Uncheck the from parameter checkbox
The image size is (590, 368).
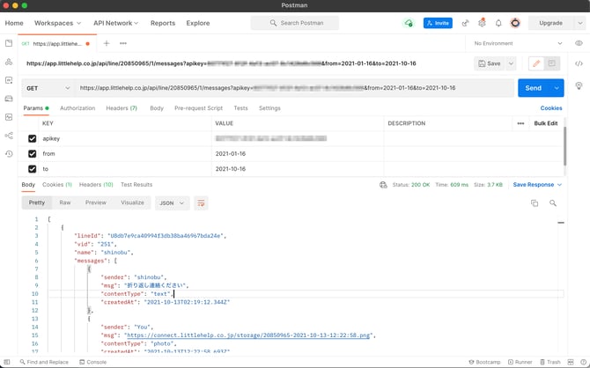[33, 153]
